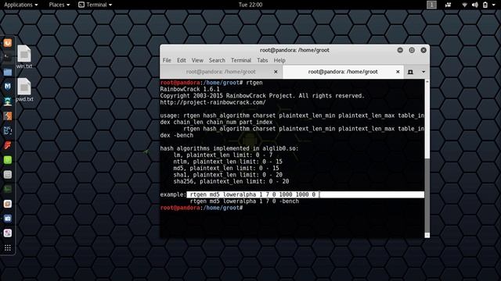Viewport: 501px width, 281px height.
Task: Click the screen recorder tray icon
Action: coord(448,5)
